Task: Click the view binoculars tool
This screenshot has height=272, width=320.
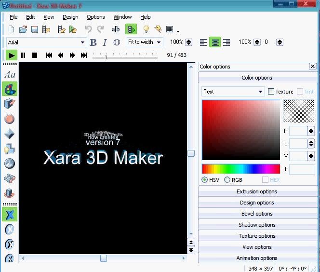Action: coord(9,178)
